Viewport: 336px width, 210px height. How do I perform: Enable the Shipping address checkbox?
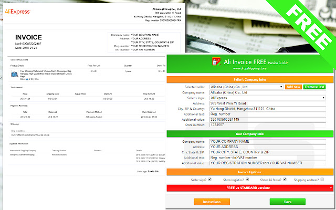(x=322, y=180)
